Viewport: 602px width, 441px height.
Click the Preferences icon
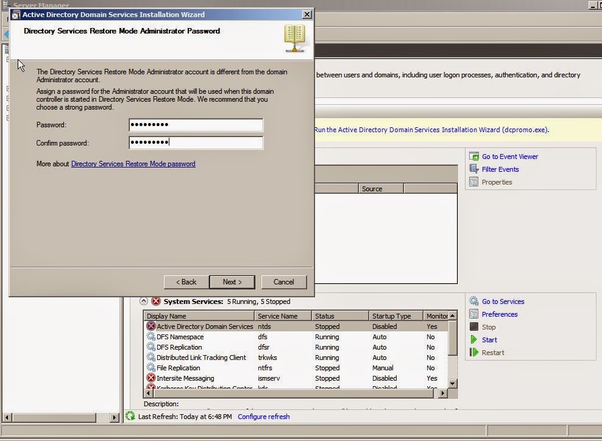[x=474, y=314]
